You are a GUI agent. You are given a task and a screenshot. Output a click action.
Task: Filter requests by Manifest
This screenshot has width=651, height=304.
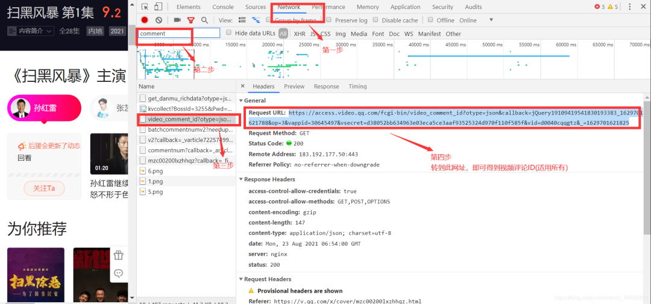[430, 34]
